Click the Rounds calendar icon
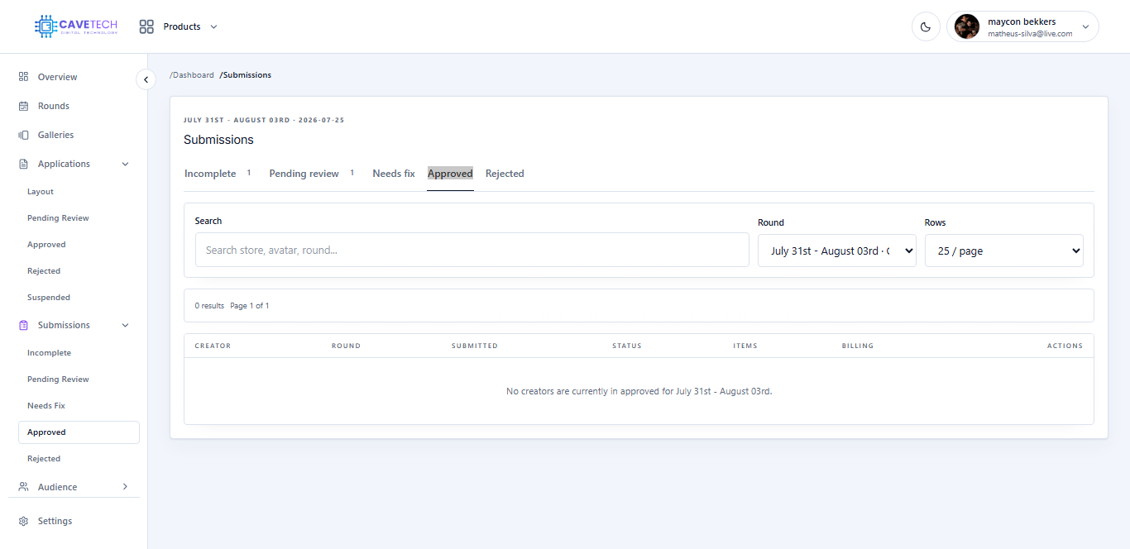 [x=23, y=106]
